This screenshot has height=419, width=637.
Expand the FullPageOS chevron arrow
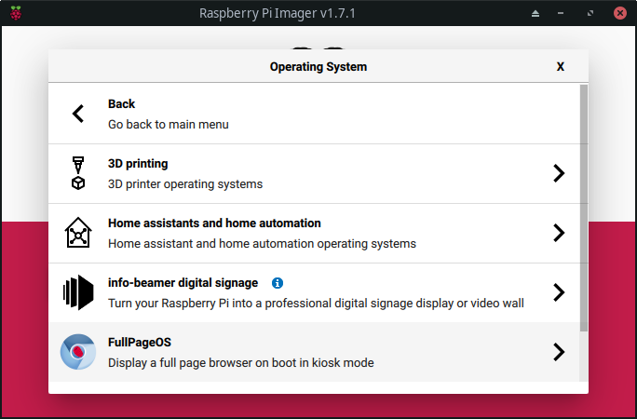tap(559, 352)
